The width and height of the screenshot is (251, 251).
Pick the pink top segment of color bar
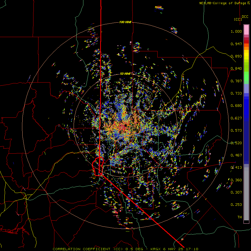click(x=246, y=30)
